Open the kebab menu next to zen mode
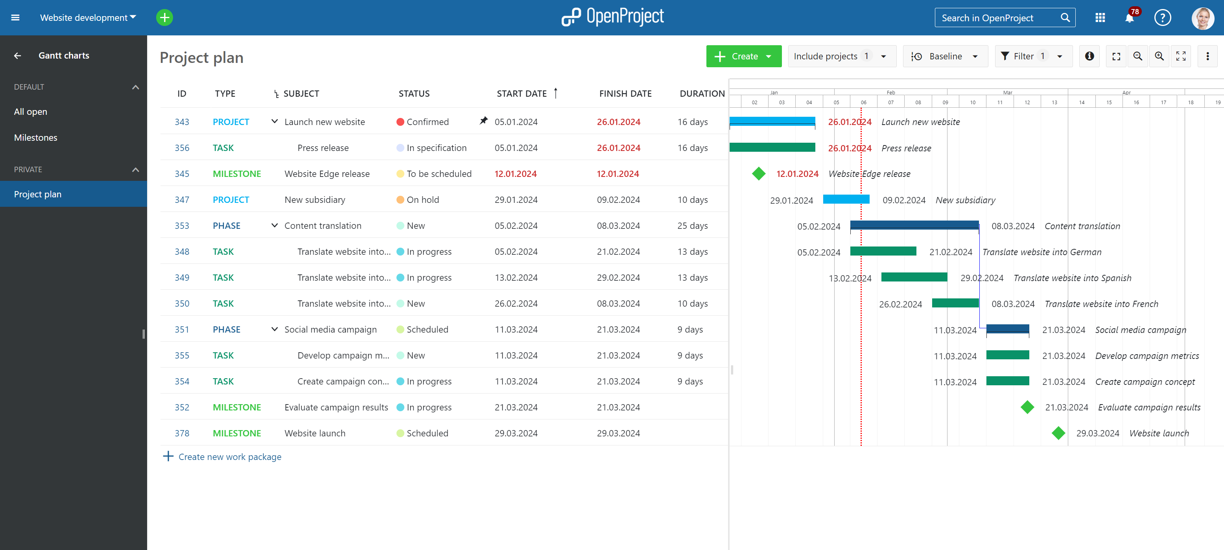Viewport: 1224px width, 550px height. pyautogui.click(x=1207, y=56)
